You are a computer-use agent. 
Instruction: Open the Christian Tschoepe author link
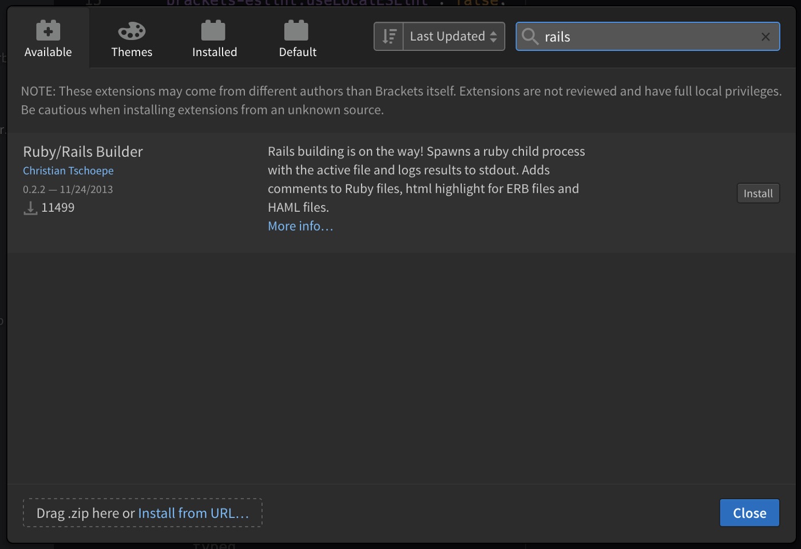[x=68, y=171]
